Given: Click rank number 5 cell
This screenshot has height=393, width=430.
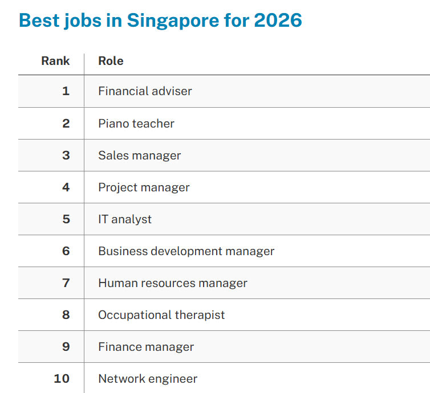Looking at the screenshot, I should click(x=66, y=219).
